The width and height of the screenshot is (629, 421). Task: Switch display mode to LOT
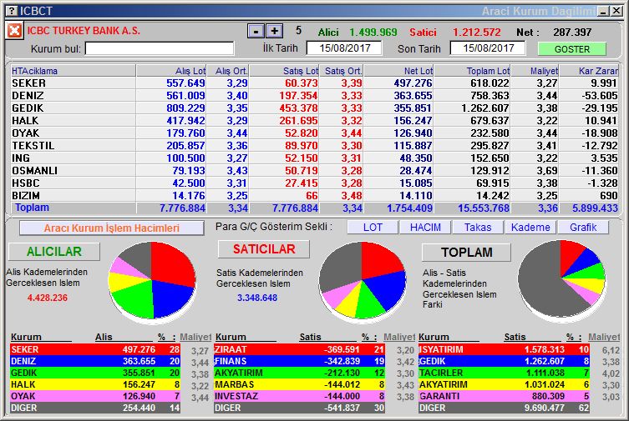click(373, 228)
